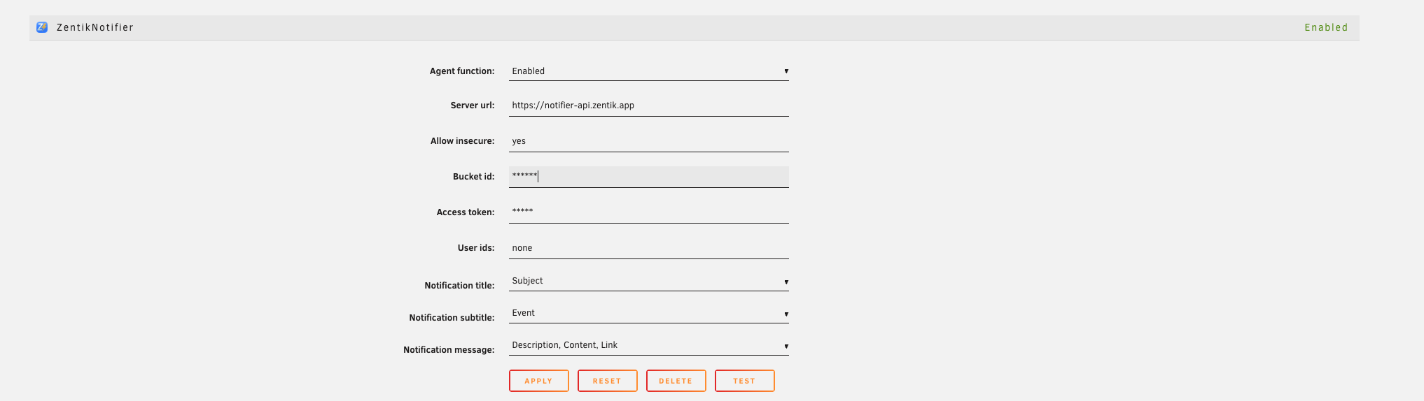The width and height of the screenshot is (1424, 401).
Task: Expand the Notification title dropdown
Action: pyautogui.click(x=648, y=281)
